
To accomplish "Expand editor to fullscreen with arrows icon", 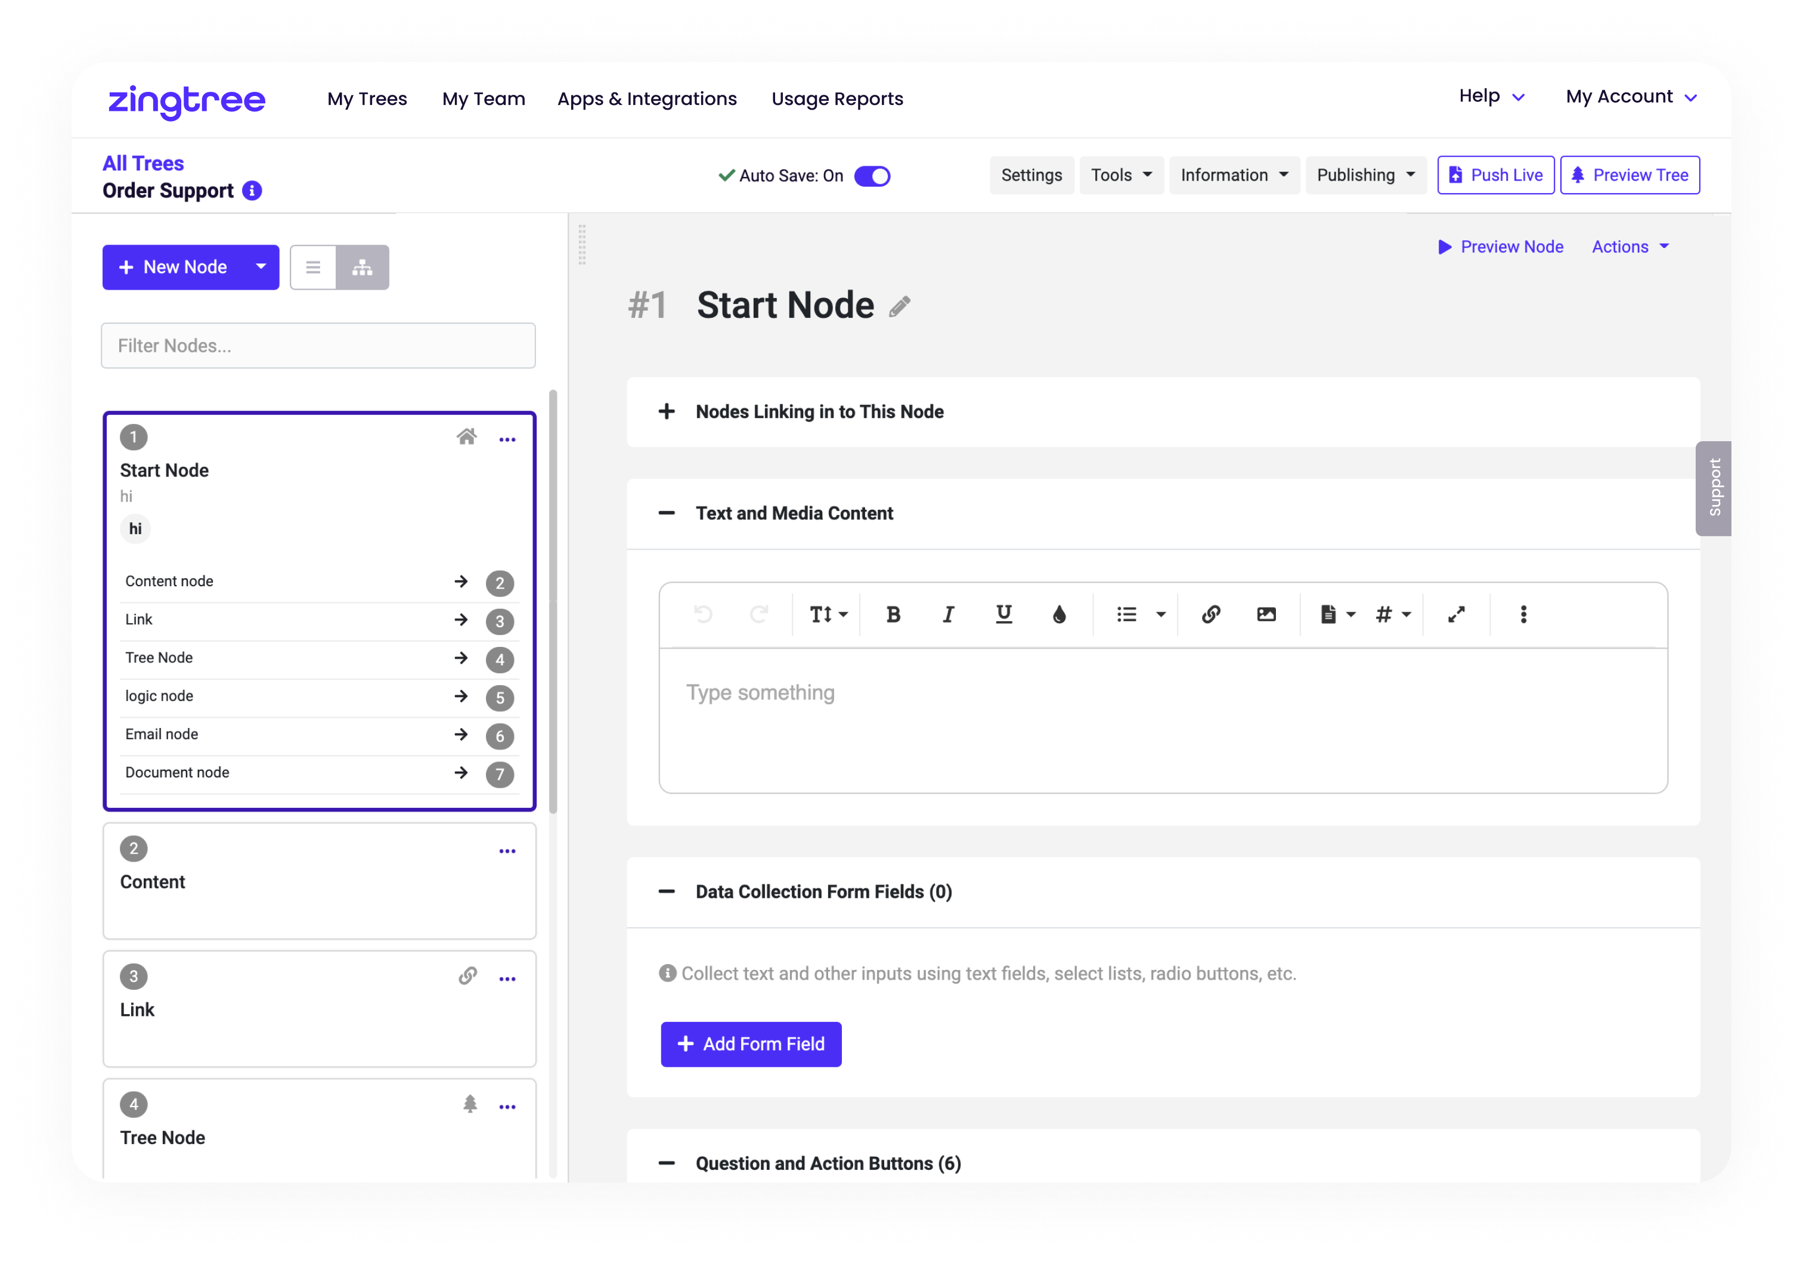I will (x=1456, y=615).
